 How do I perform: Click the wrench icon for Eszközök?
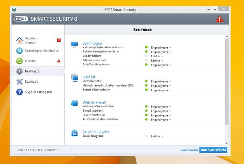click(x=20, y=82)
